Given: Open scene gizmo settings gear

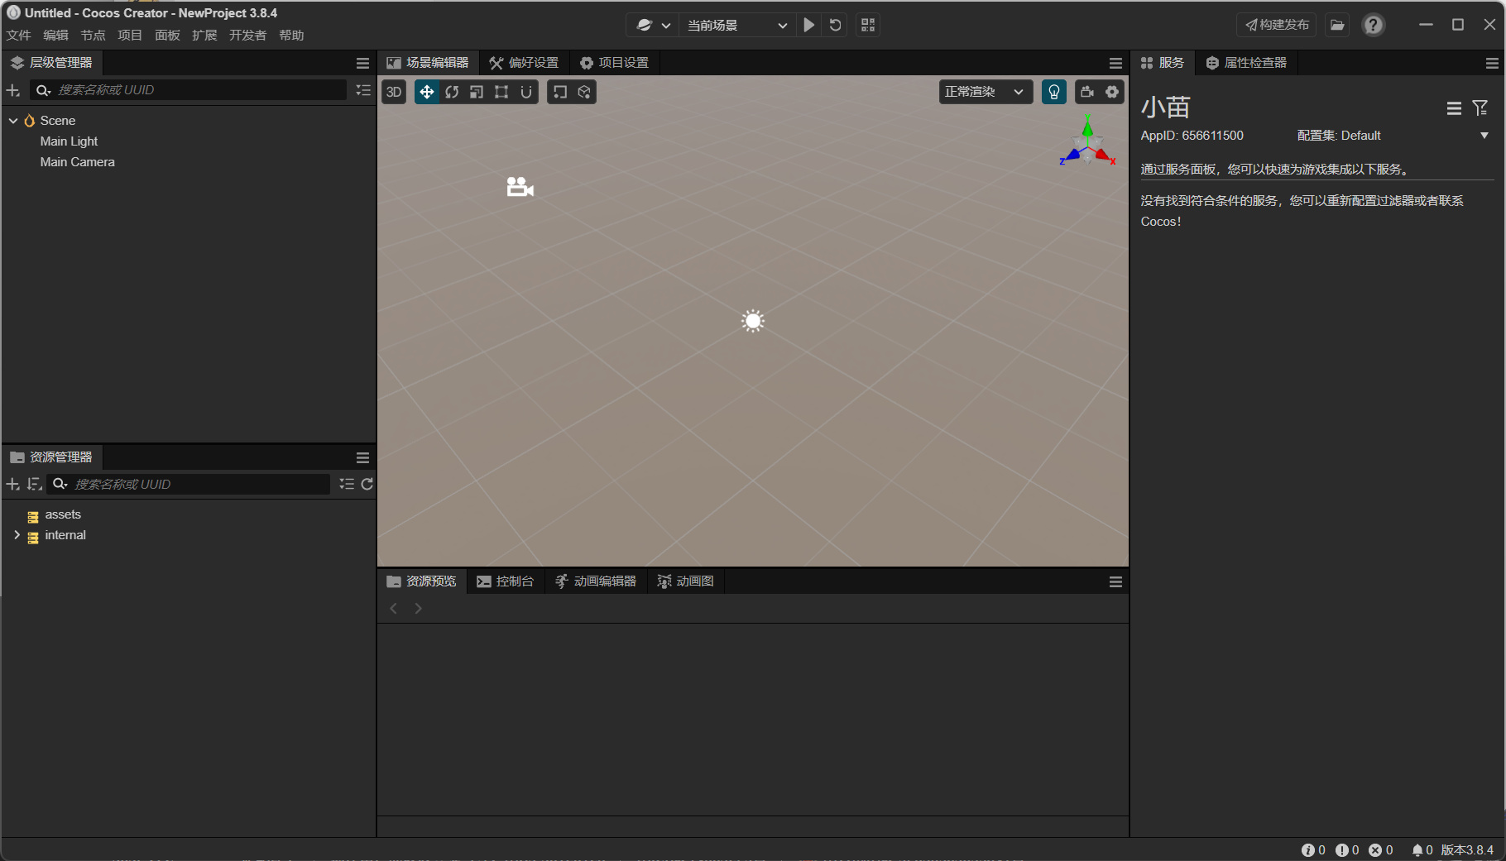Looking at the screenshot, I should [x=1112, y=92].
